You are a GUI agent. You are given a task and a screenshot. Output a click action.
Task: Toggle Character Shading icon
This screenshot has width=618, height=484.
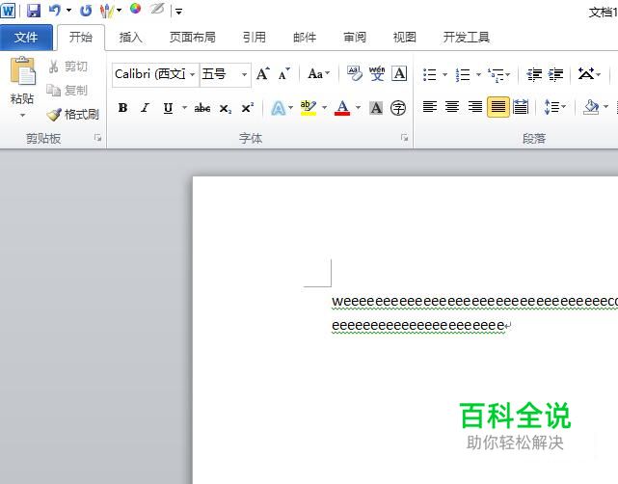click(376, 108)
